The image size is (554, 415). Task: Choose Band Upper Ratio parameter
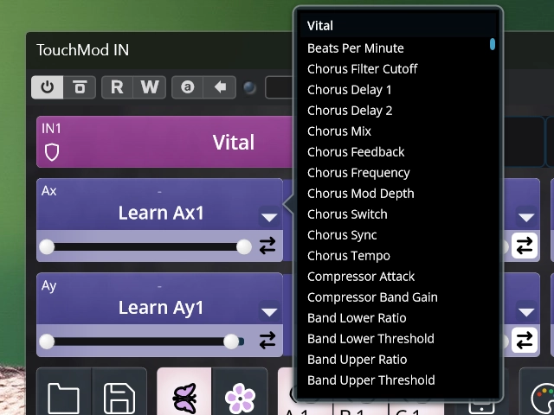398,360
